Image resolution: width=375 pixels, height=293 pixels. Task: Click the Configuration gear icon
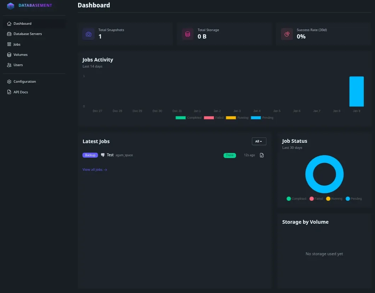[9, 82]
